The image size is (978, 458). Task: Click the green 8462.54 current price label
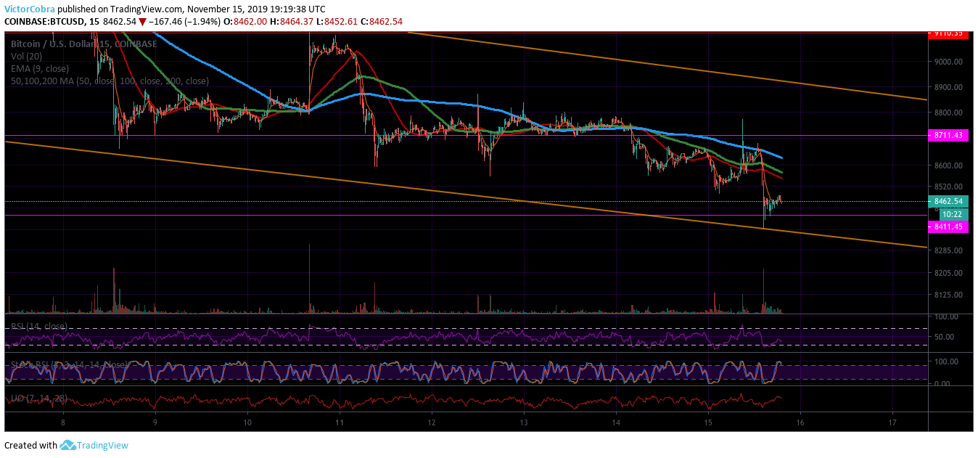click(948, 201)
